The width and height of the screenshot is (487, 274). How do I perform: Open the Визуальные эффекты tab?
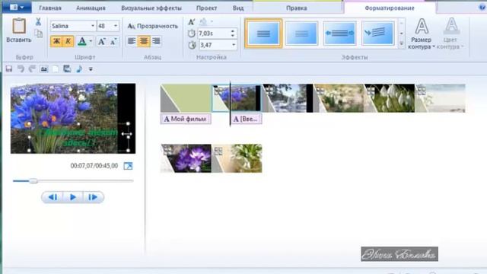pos(151,8)
